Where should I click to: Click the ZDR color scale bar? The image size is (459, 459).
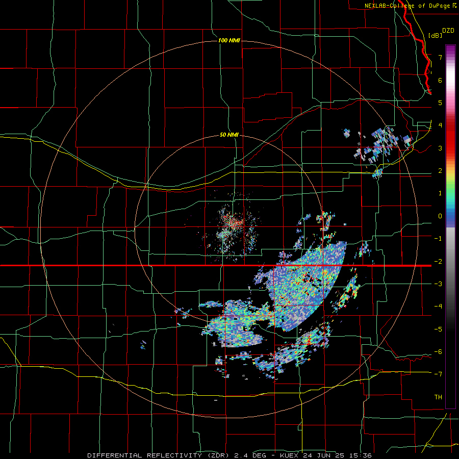tap(450, 226)
